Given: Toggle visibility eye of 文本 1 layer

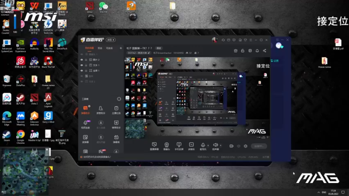Looking at the screenshot, I should (x=82, y=65).
